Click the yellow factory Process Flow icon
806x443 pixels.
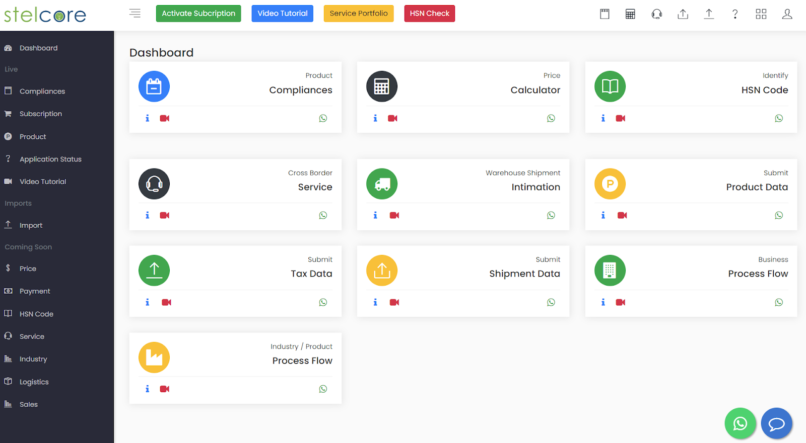coord(154,358)
